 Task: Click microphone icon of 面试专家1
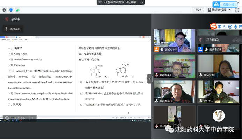pos(201,75)
